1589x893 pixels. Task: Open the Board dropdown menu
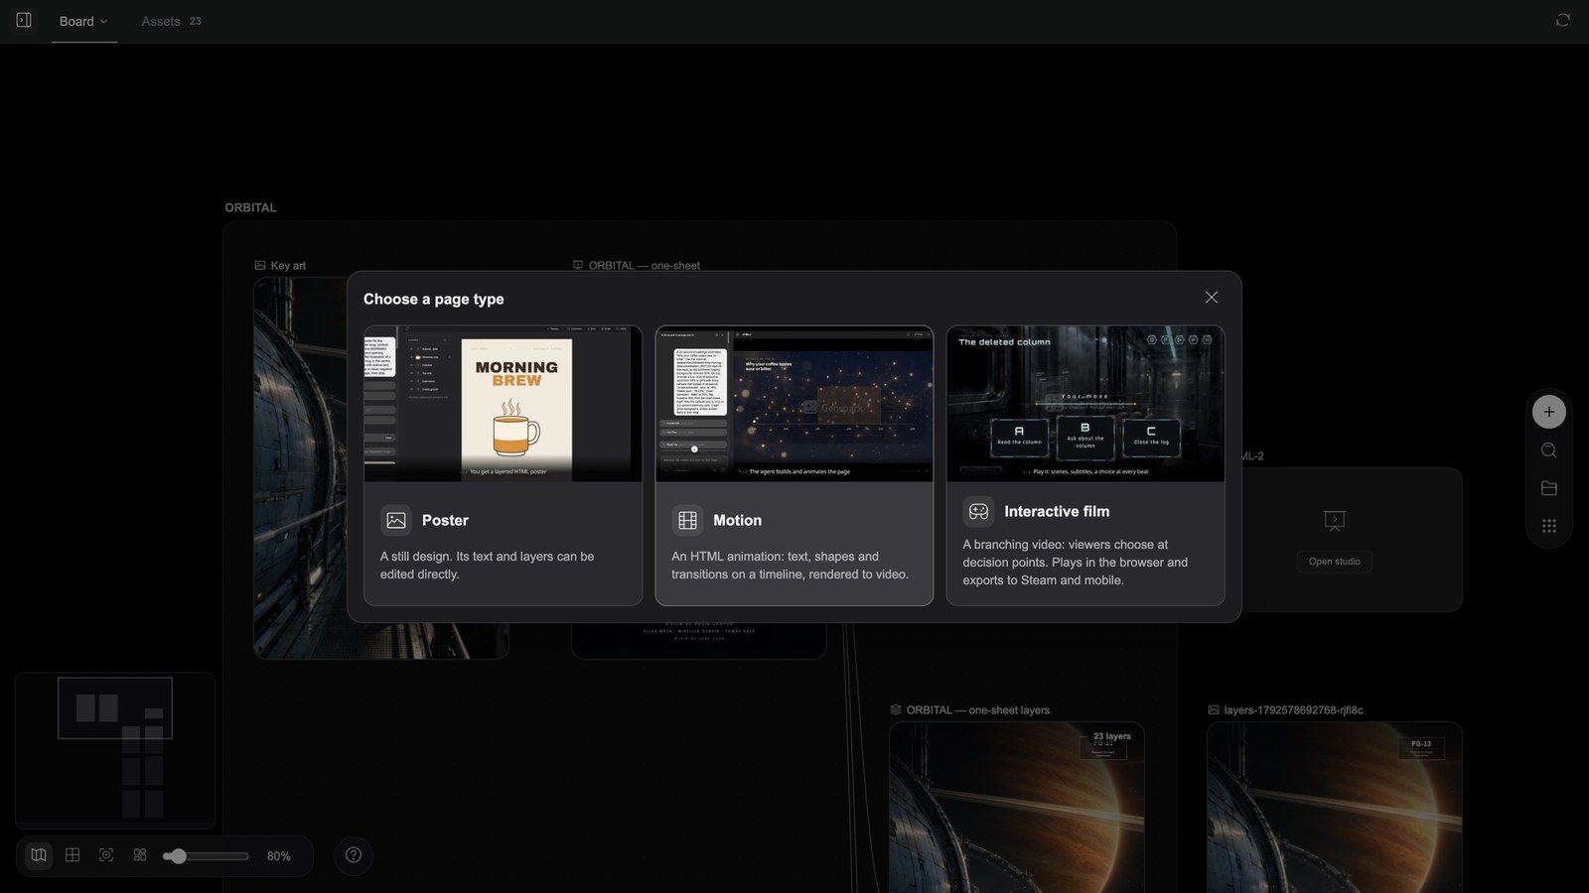[83, 21]
